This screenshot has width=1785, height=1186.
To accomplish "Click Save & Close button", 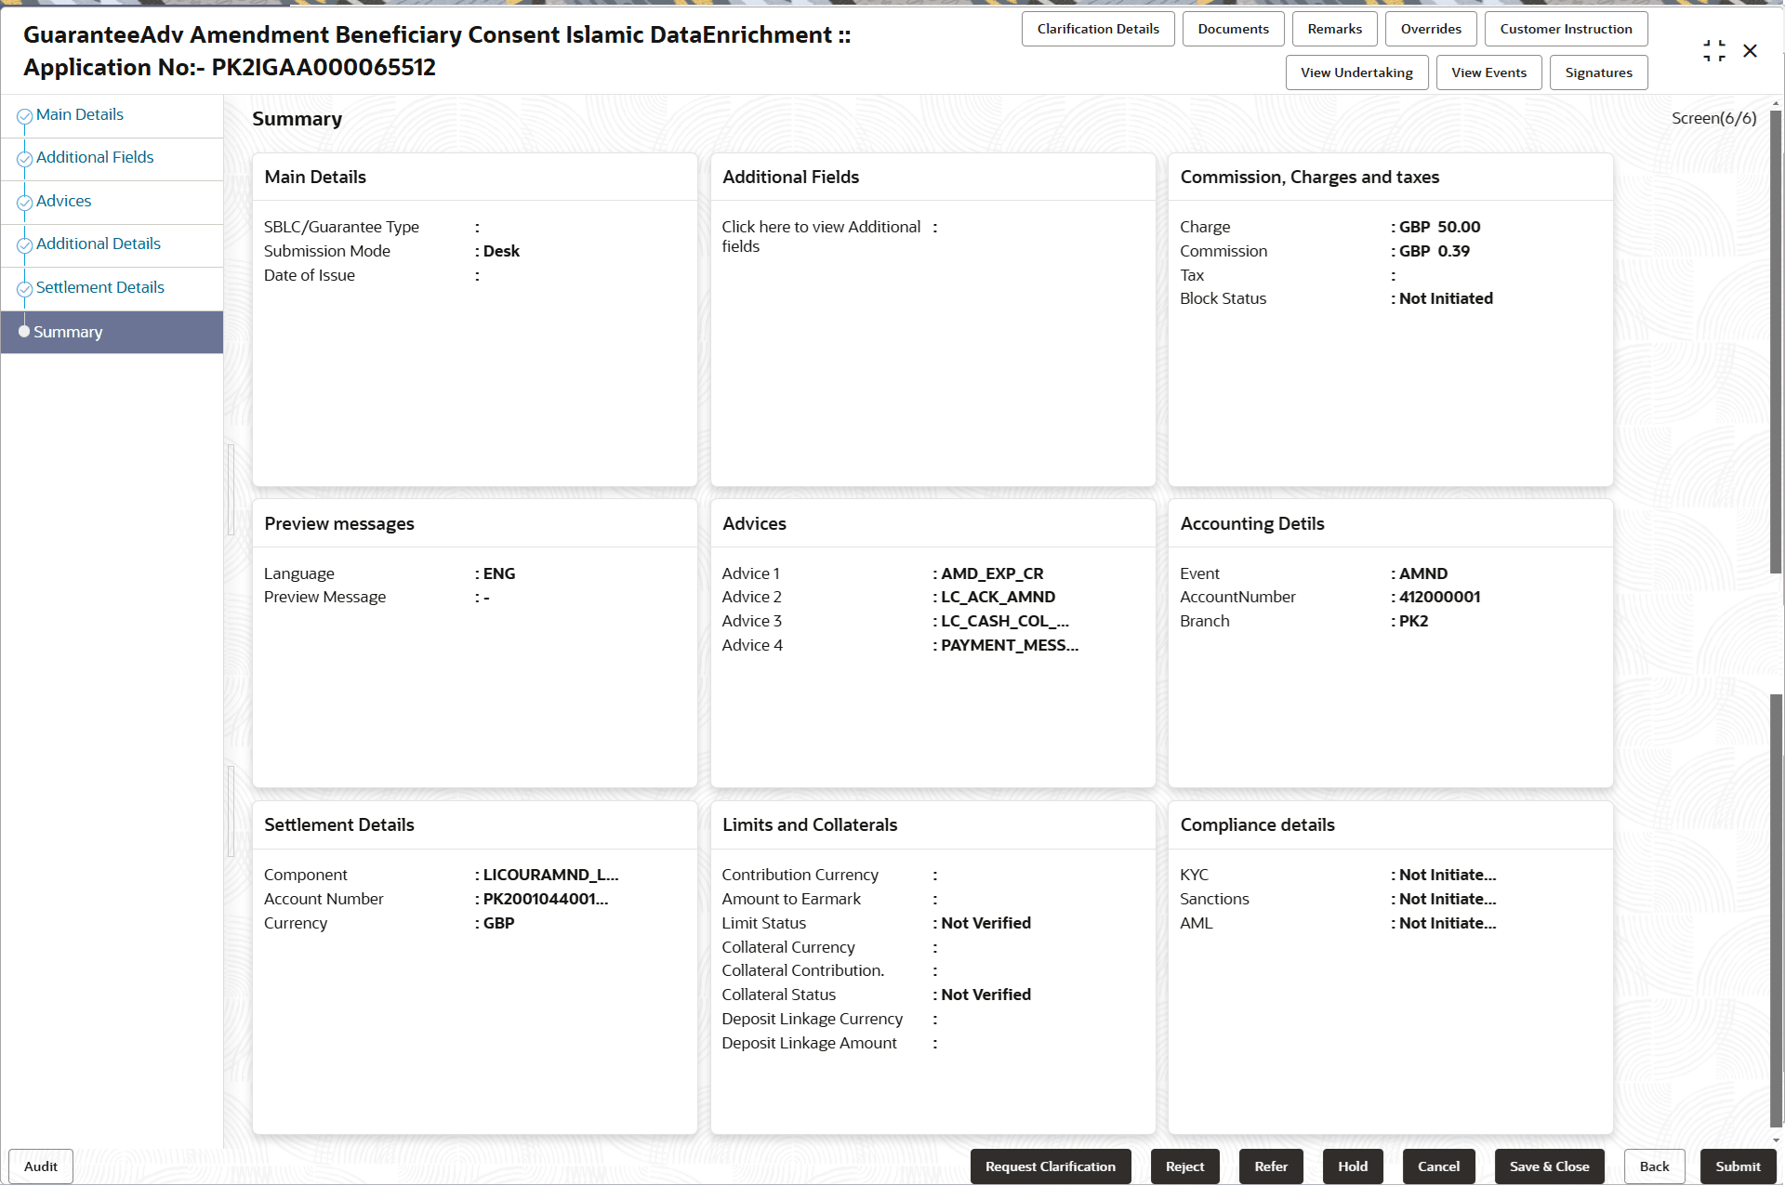I will click(1548, 1166).
